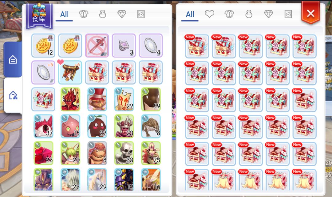Viewport: 332px width, 197px height.
Task: Close the storage window with red X
Action: (x=310, y=13)
